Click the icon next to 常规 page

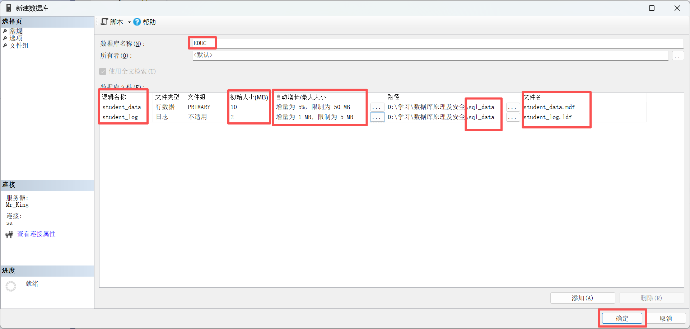coord(5,31)
